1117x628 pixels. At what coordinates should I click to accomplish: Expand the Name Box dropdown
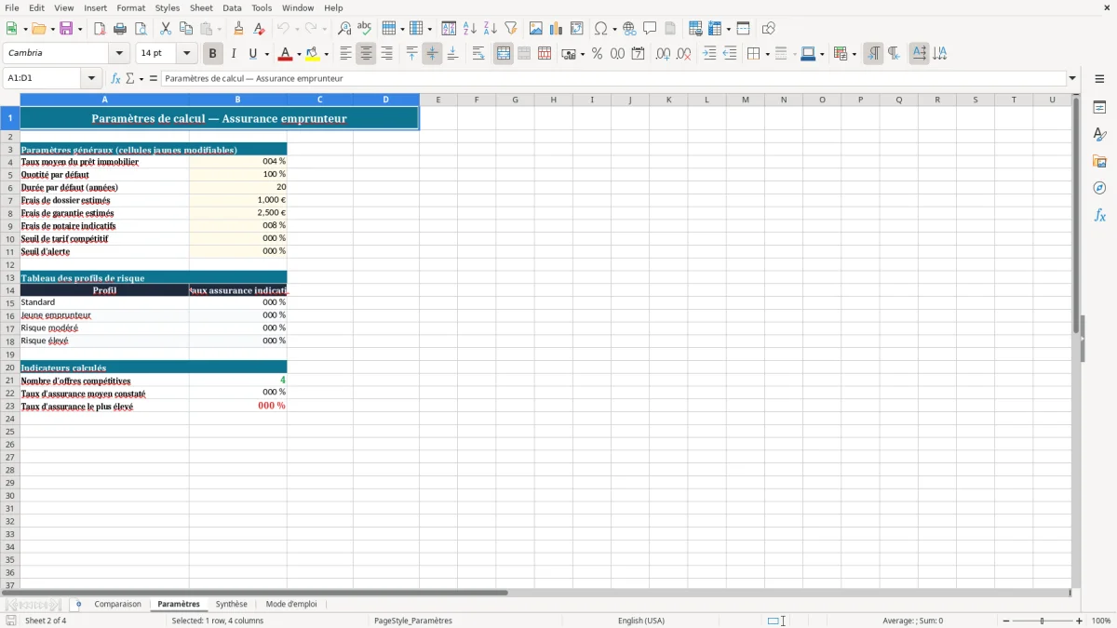click(x=91, y=78)
